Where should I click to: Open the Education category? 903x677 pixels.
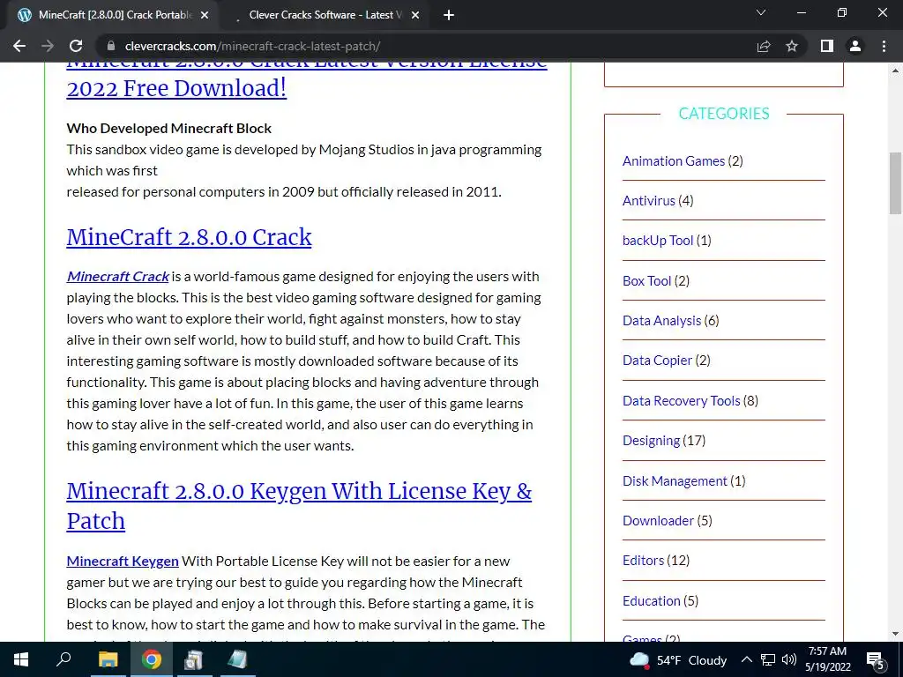pyautogui.click(x=652, y=600)
